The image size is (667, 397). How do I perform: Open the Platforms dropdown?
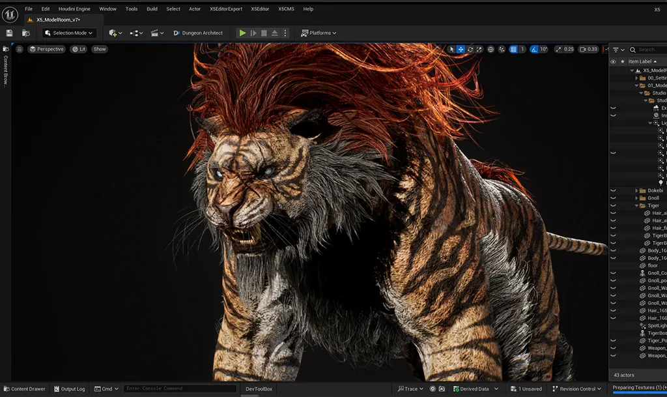tap(319, 33)
